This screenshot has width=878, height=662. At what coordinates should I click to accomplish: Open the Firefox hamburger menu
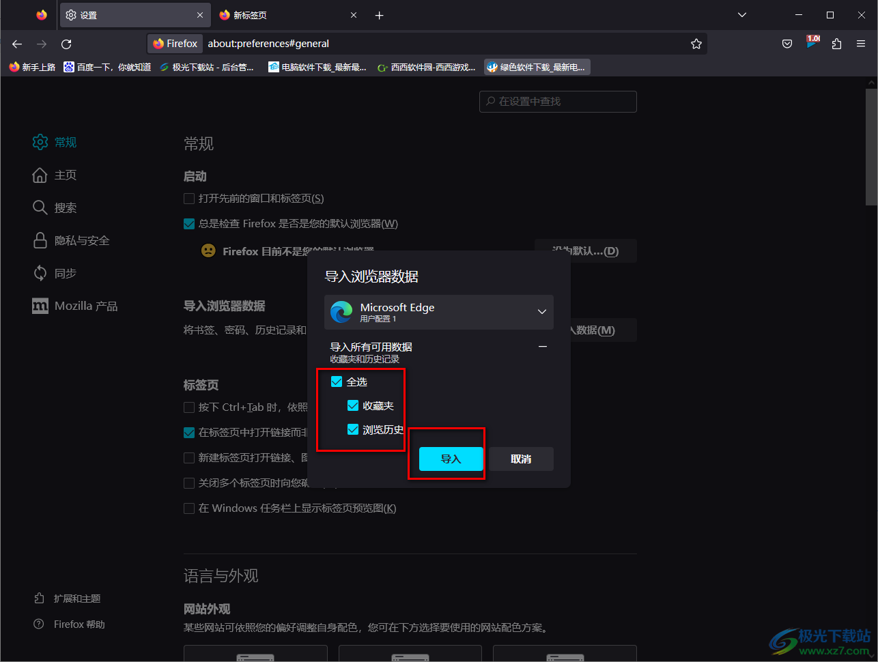point(861,44)
